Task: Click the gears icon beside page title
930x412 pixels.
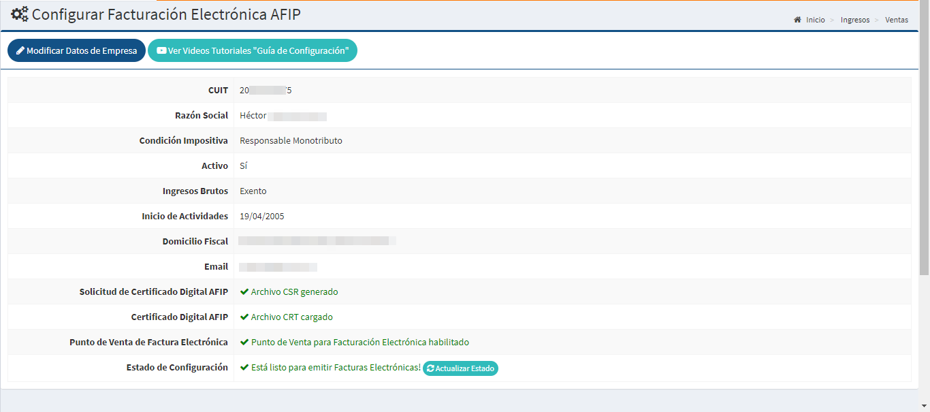Action: pyautogui.click(x=20, y=14)
